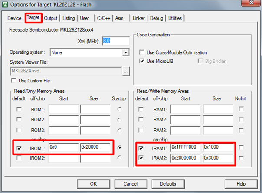This screenshot has height=193, width=262.
Task: Edit IRAM2 Size value 0x3000
Action: (x=218, y=158)
